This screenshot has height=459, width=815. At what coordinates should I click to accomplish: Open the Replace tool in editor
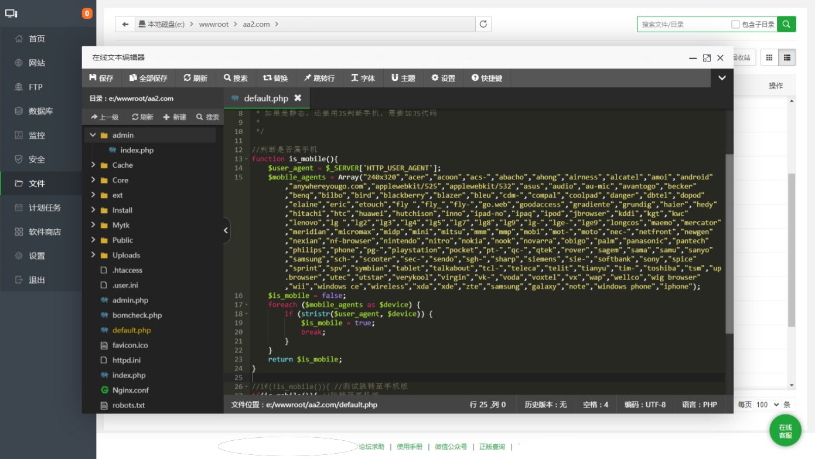(275, 78)
